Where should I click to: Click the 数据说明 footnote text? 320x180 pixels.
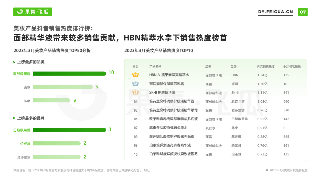pos(82,170)
